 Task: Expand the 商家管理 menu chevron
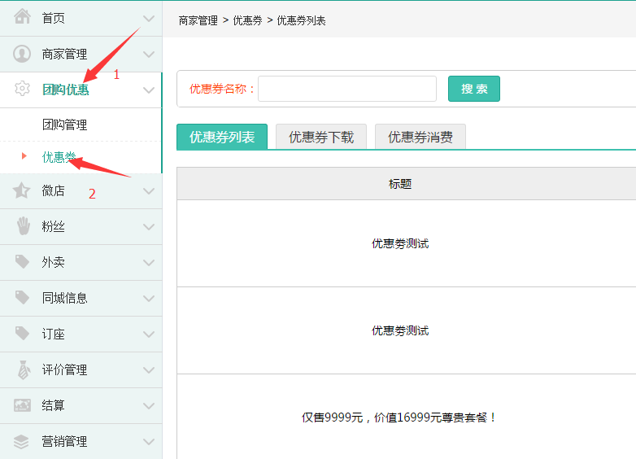[149, 55]
